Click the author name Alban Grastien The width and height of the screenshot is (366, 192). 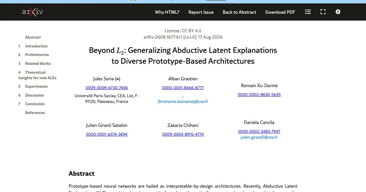183,79
